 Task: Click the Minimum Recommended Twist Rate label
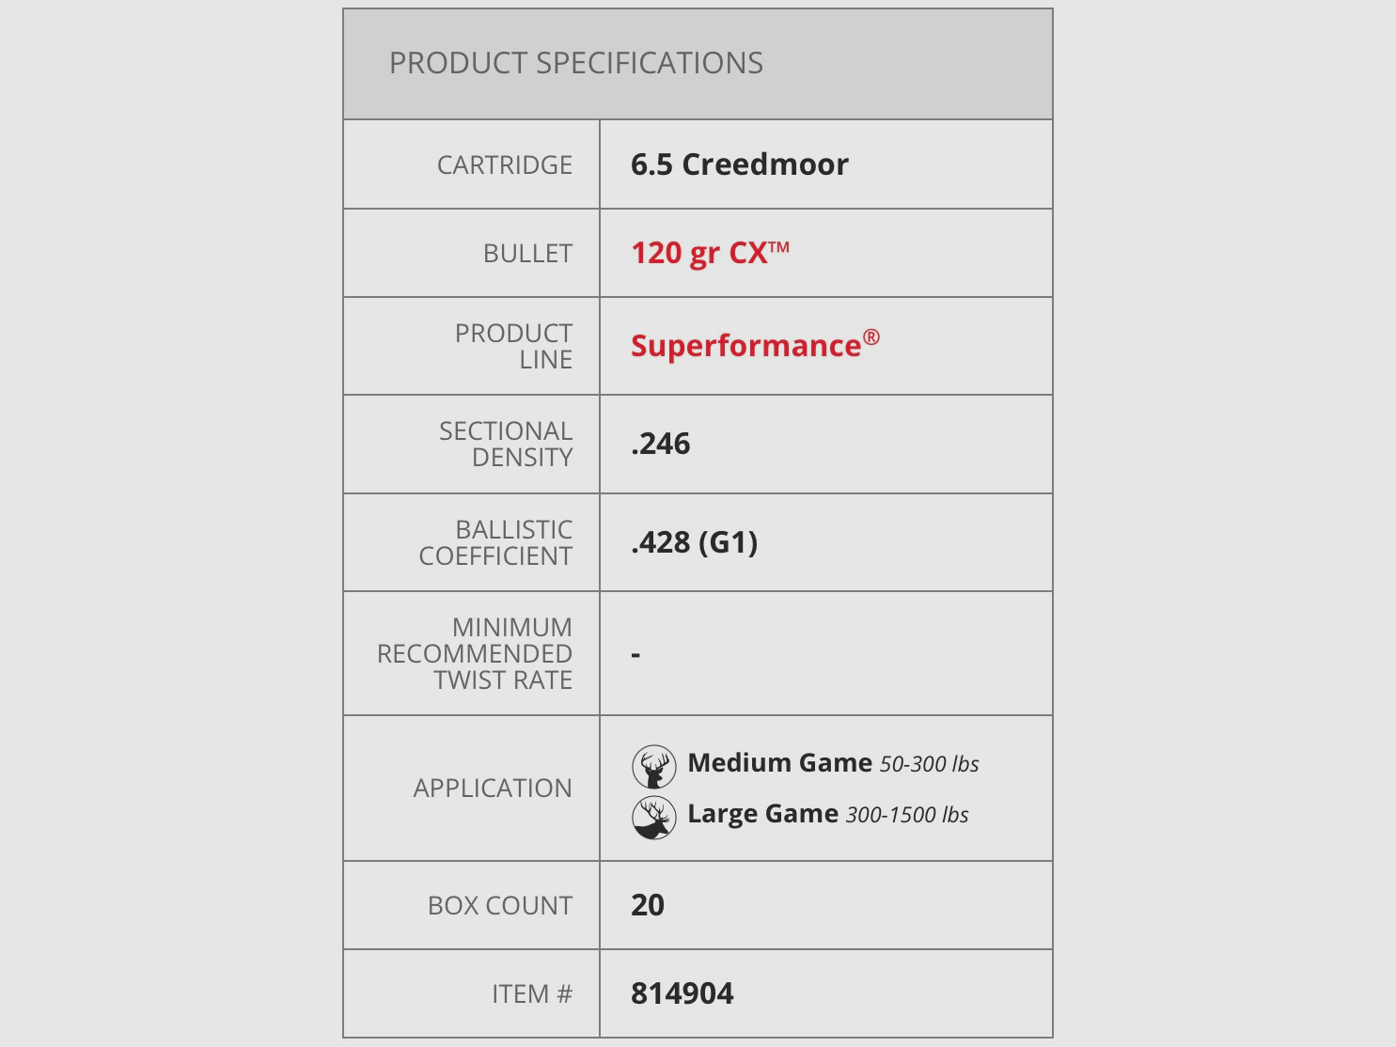[x=475, y=653]
